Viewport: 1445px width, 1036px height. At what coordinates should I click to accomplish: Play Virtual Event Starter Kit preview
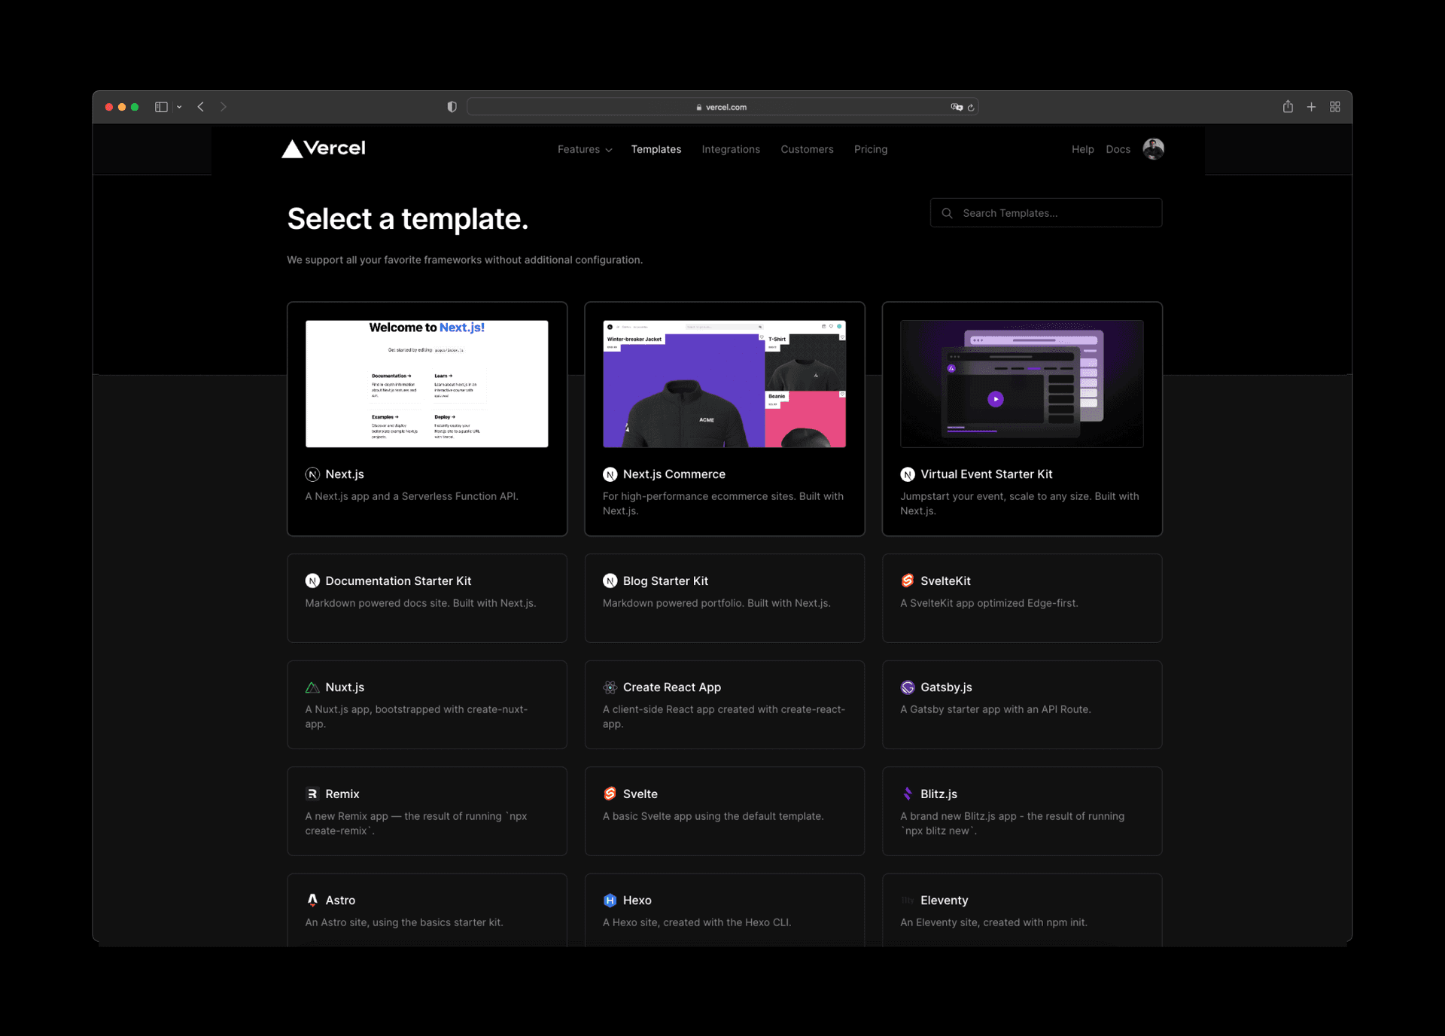coord(995,399)
